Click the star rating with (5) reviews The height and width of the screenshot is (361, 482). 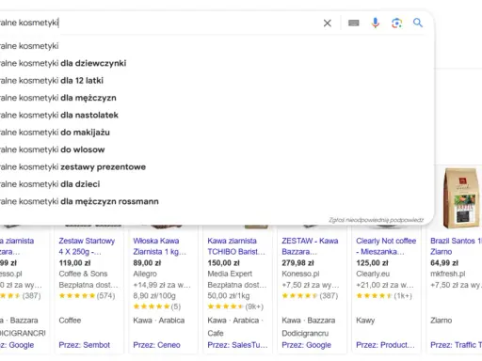pos(157,306)
